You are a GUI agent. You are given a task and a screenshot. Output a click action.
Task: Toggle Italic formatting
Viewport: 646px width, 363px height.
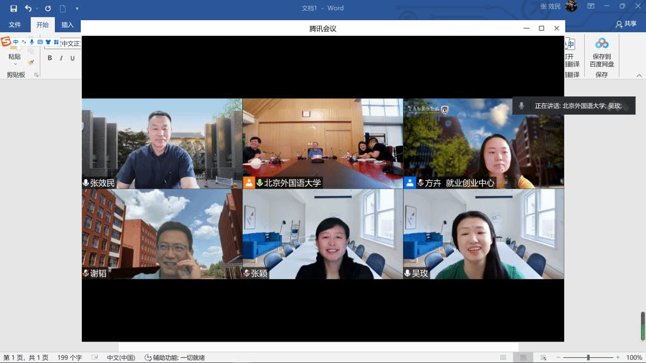(61, 58)
